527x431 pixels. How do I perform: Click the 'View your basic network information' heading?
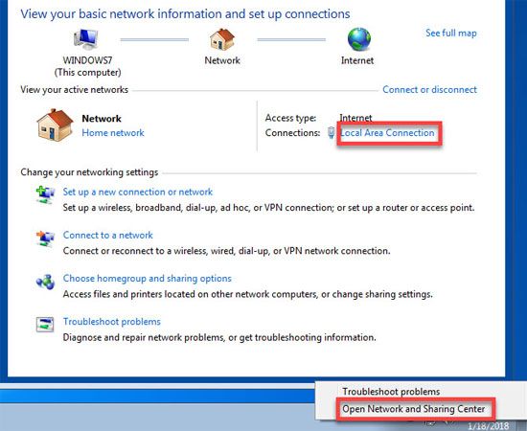click(185, 14)
